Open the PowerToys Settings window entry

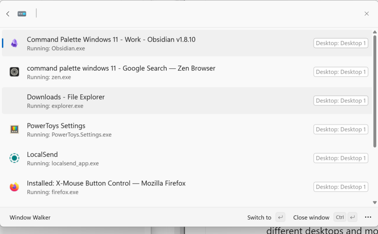56,129
